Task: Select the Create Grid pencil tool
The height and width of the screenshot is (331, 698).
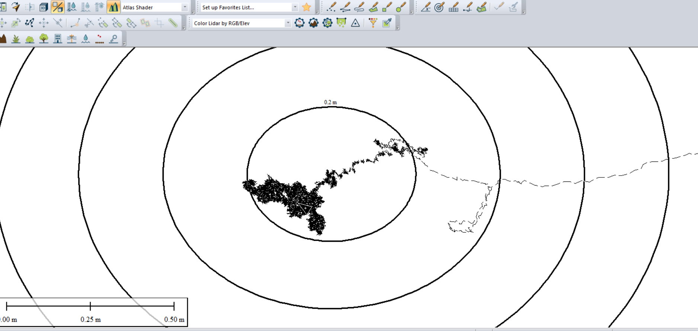Action: click(x=453, y=7)
